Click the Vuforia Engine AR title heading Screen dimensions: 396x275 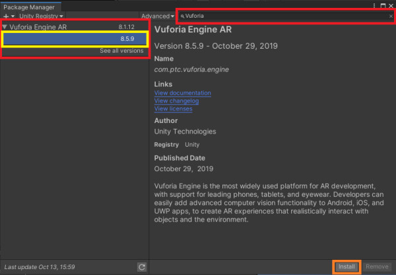click(193, 30)
